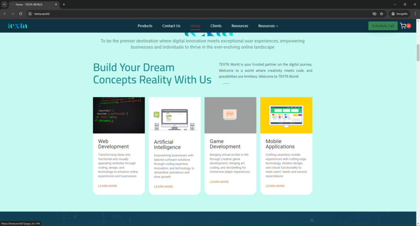Open the tab search dropdown arrow
The height and width of the screenshot is (226, 420).
coord(4,4)
